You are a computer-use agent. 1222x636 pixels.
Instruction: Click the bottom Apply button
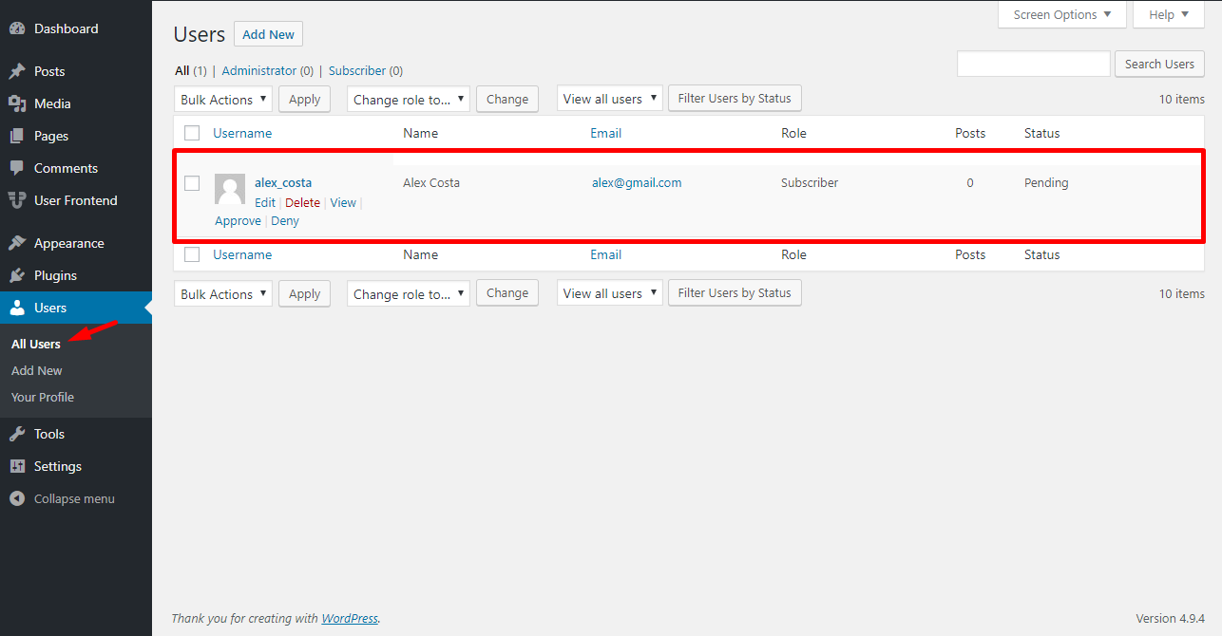[x=304, y=293]
